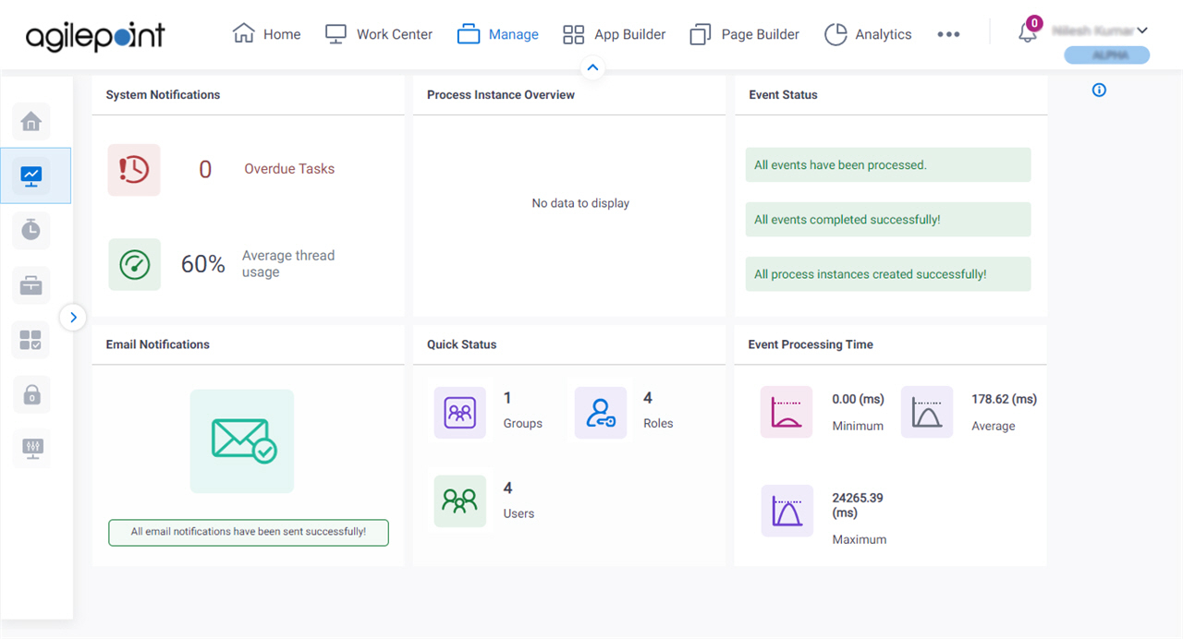Click the 'All events have been processed.' message
The height and width of the screenshot is (639, 1183).
888,165
